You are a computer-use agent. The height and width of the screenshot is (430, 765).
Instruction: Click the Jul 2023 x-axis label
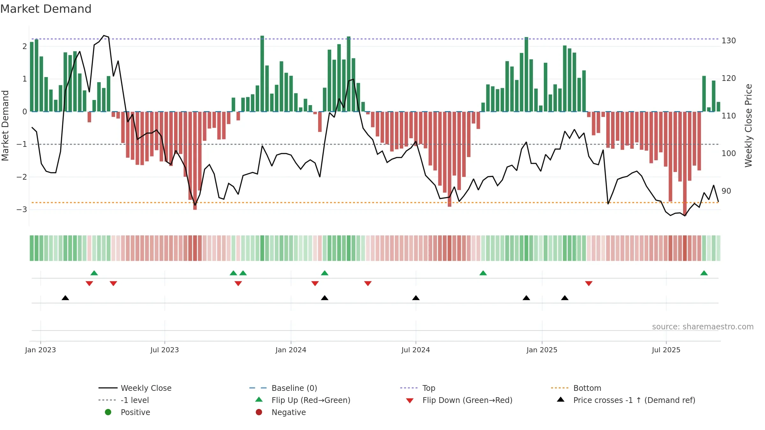pos(164,350)
